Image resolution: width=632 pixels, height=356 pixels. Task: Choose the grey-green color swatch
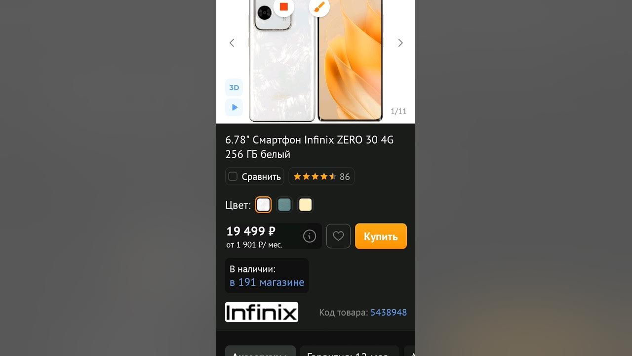click(x=284, y=205)
